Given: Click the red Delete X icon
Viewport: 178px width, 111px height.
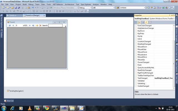Looking at the screenshot, I should click(40, 26).
